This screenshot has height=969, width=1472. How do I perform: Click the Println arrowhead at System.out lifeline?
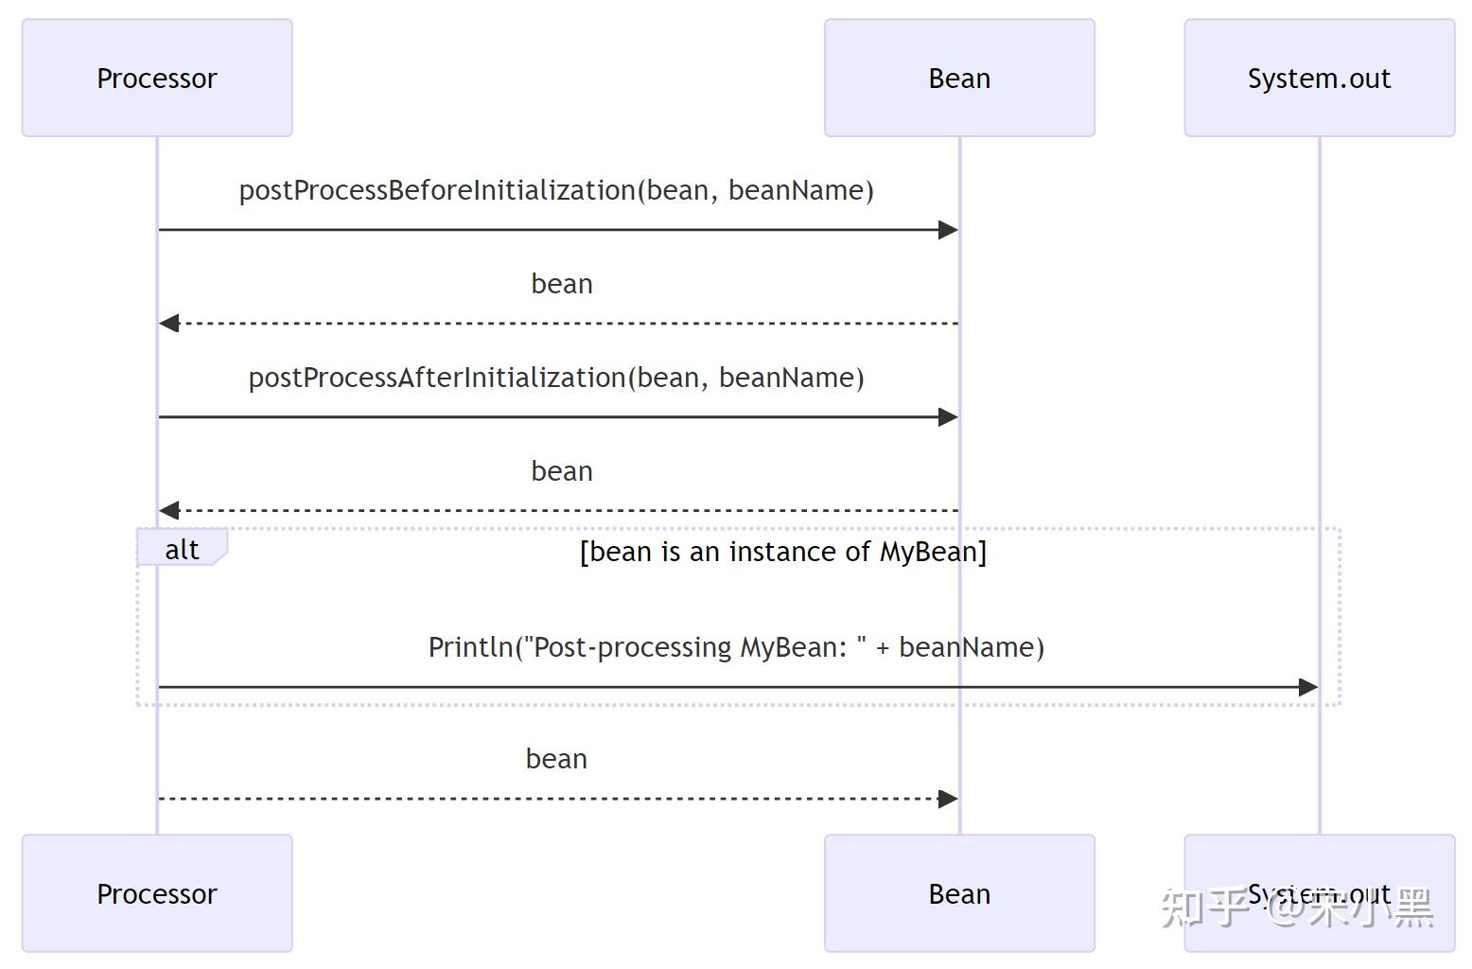pos(1307,687)
